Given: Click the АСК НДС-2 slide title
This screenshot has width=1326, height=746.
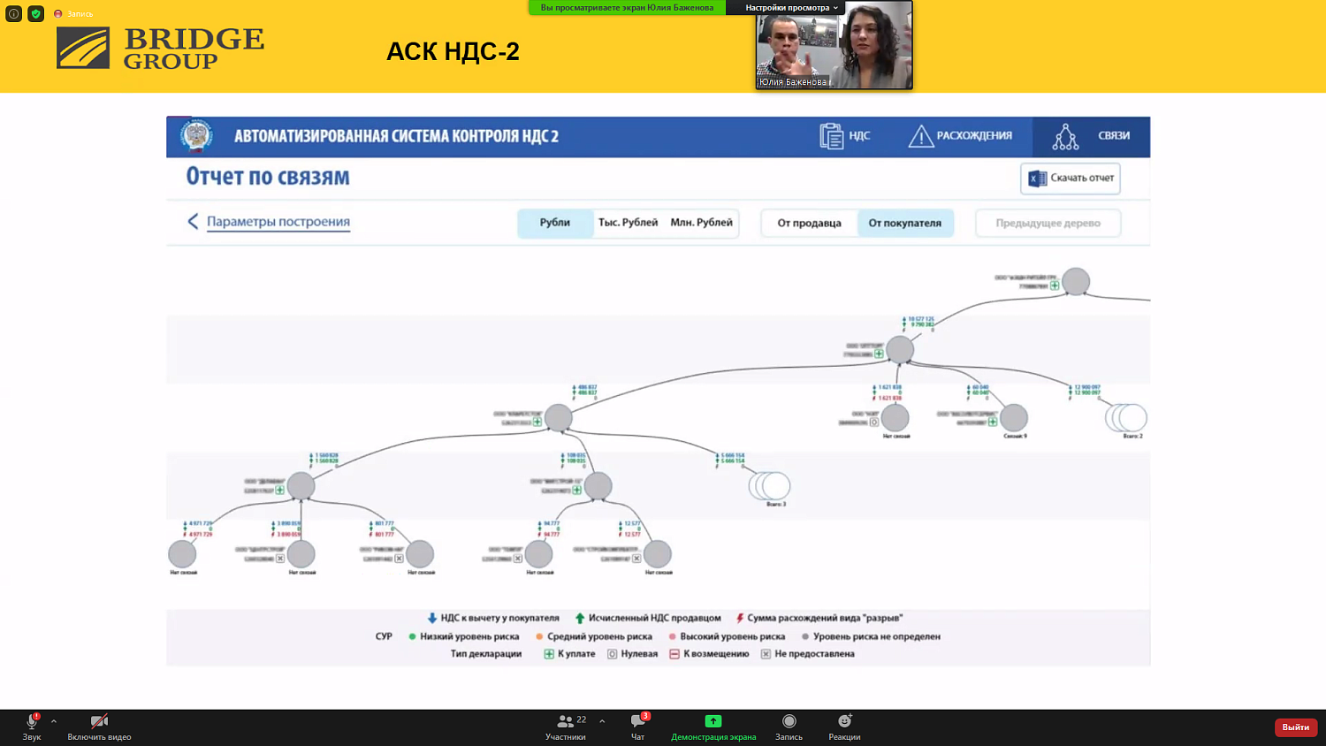Looking at the screenshot, I should 453,51.
